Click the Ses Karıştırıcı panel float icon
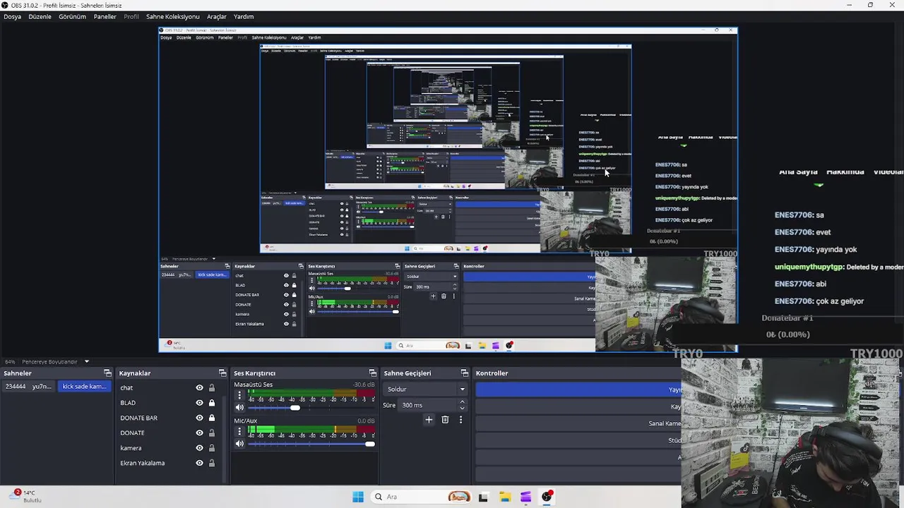 click(373, 373)
